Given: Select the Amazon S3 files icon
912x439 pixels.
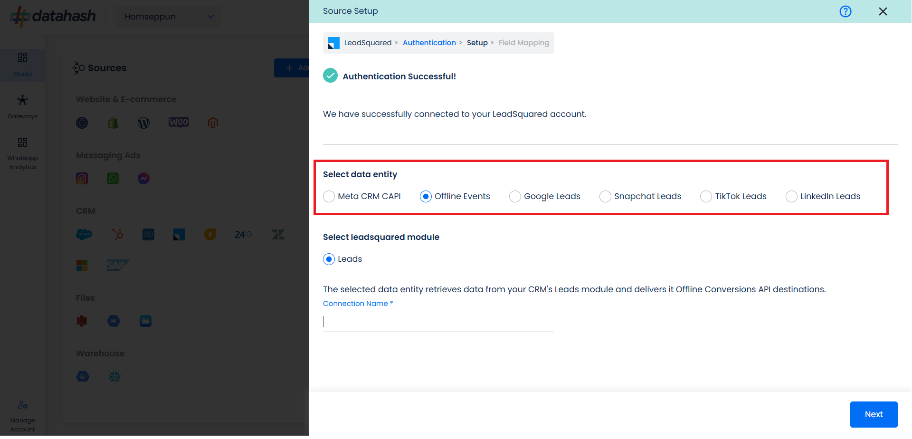Looking at the screenshot, I should (82, 321).
